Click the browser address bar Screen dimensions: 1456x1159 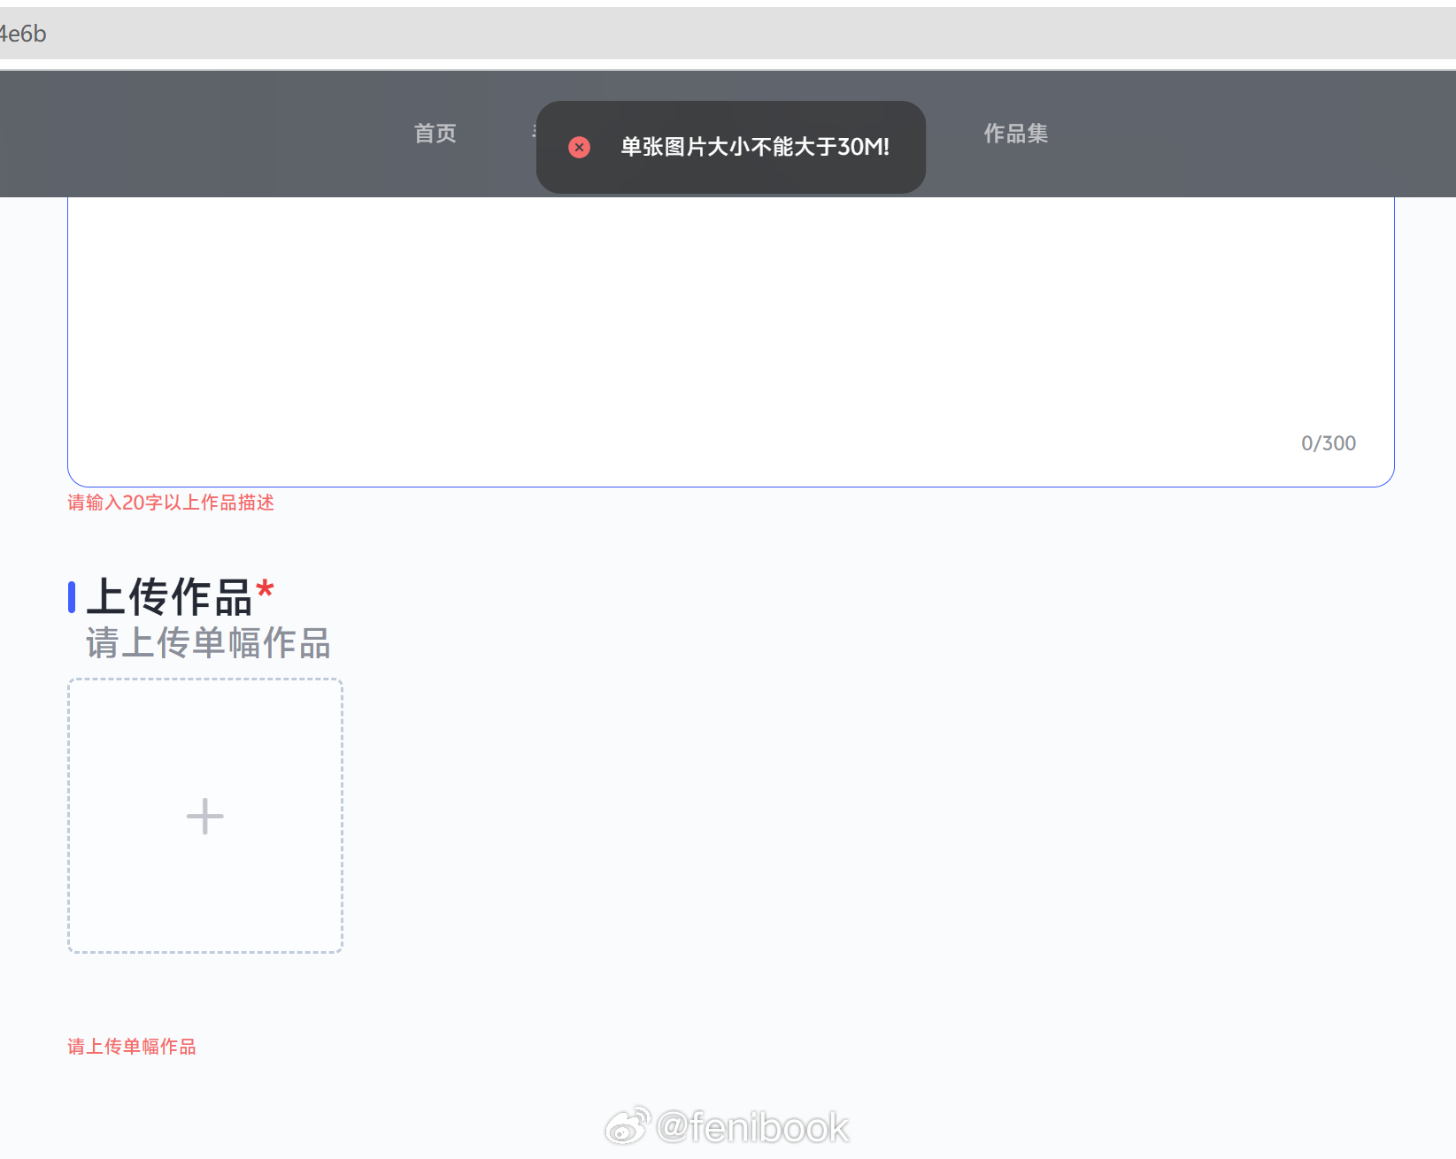[x=728, y=34]
